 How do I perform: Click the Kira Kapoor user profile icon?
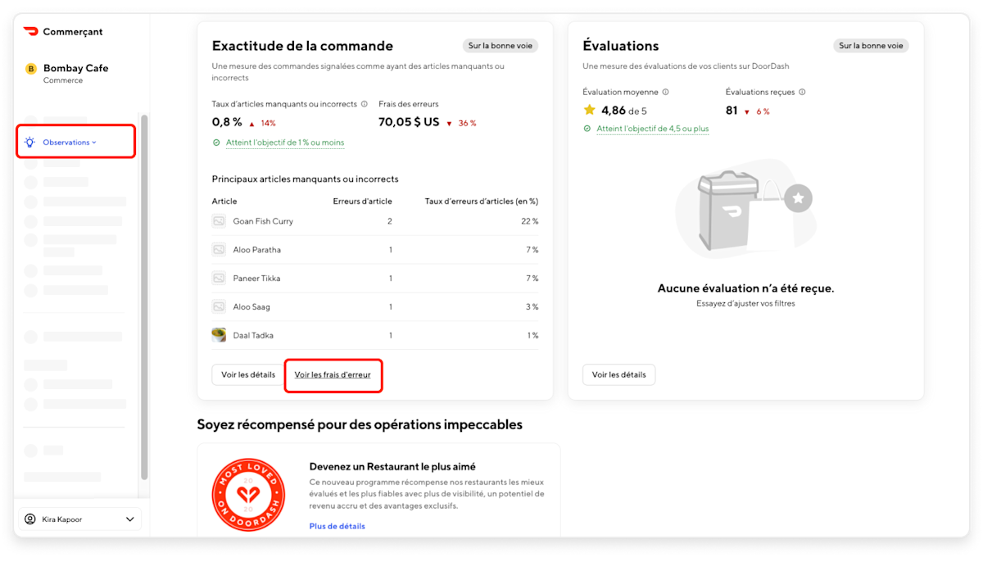coord(30,519)
